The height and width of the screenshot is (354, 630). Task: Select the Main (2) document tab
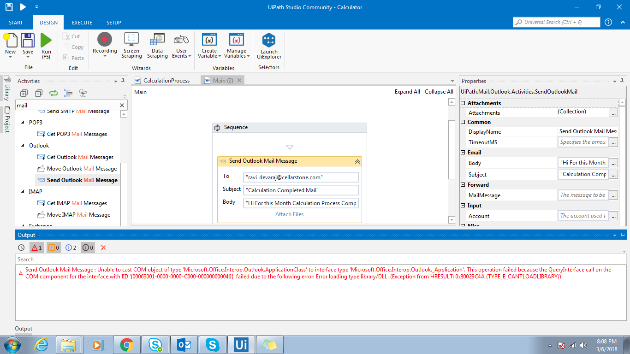[x=223, y=80]
